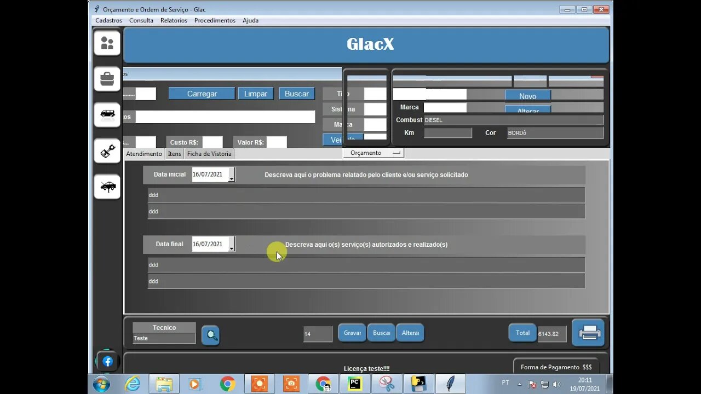The width and height of the screenshot is (701, 394).
Task: Click the bottom Buscar button
Action: coord(381,333)
